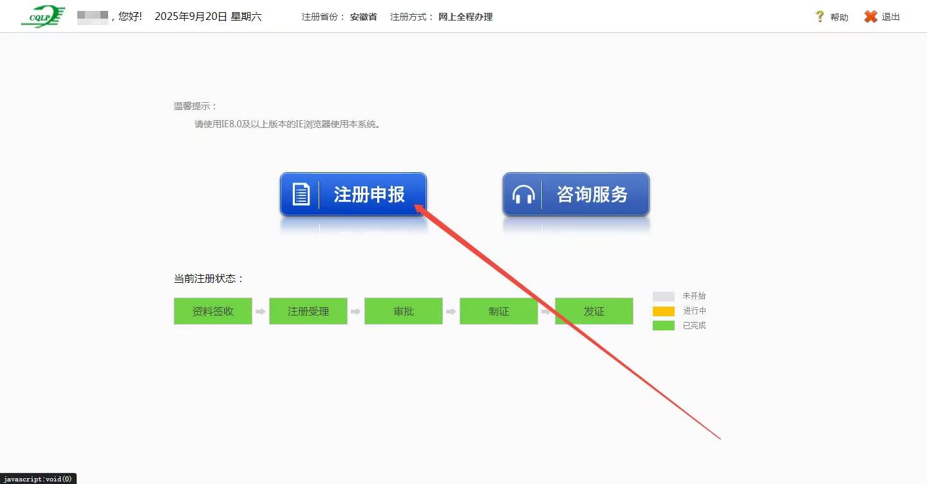The image size is (927, 484).
Task: Select the 注册受理 status step
Action: (308, 311)
